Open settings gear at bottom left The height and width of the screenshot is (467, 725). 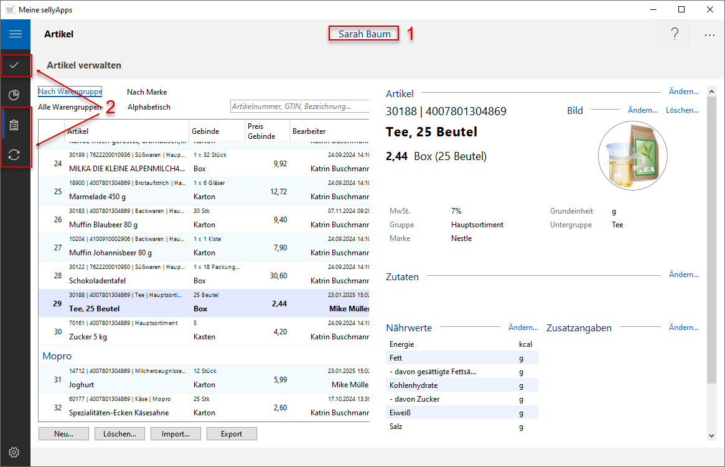click(x=15, y=452)
